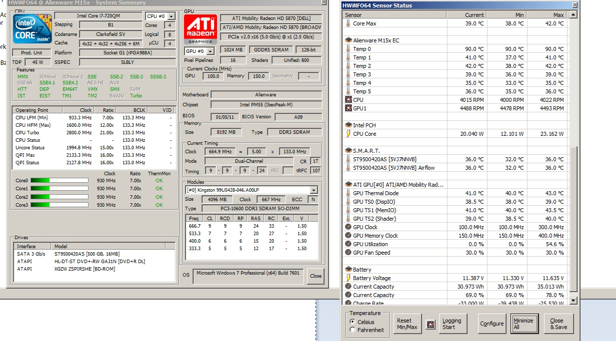The image size is (616, 341).
Task: Select the QPI Max operating point row
Action: (x=93, y=155)
